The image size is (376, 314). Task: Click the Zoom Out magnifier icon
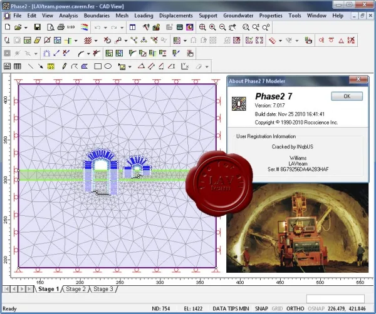coord(222,28)
